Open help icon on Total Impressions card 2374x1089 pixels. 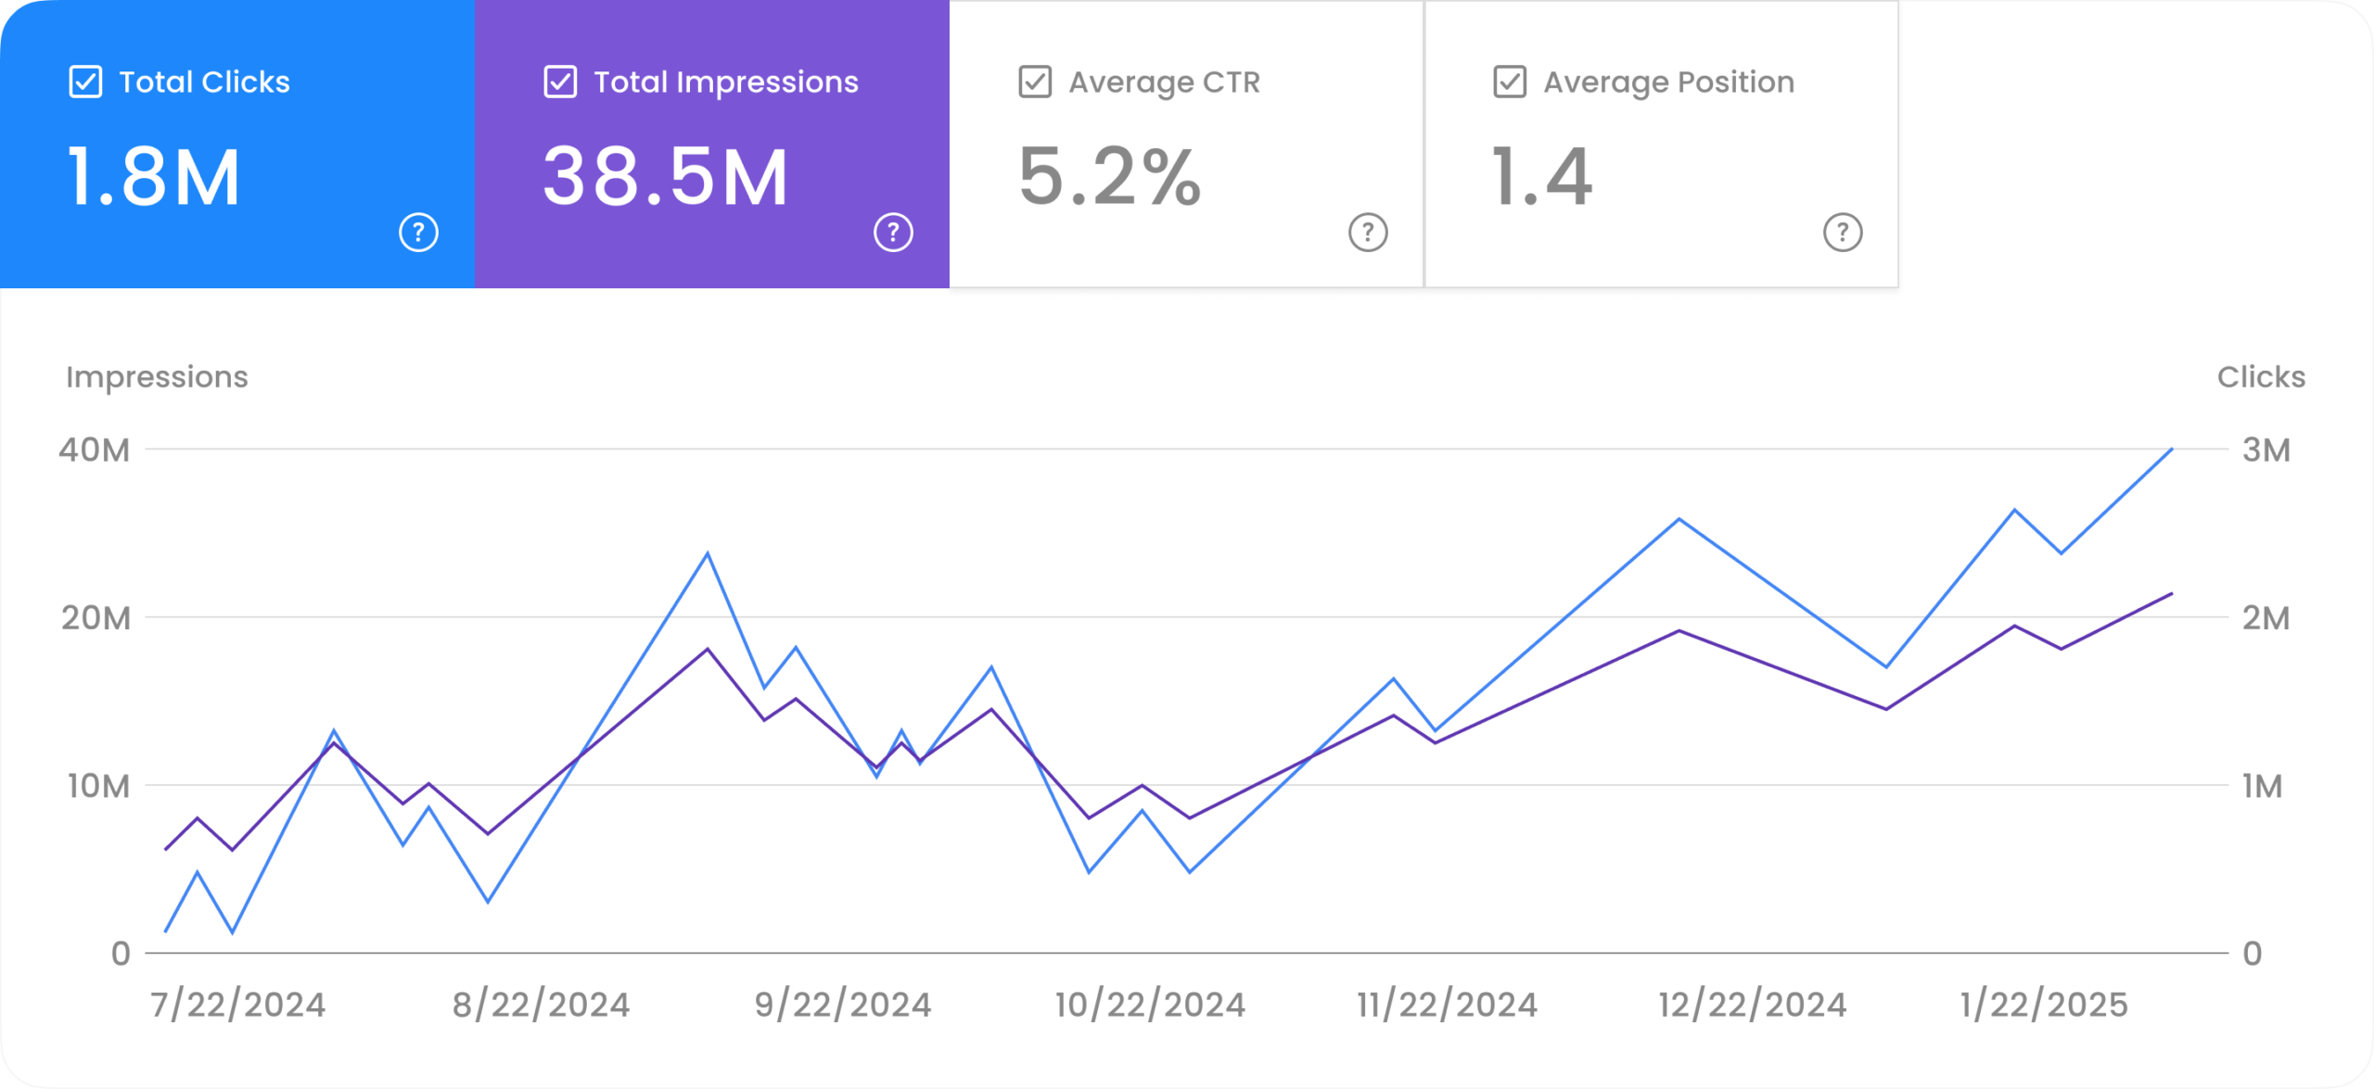coord(893,233)
